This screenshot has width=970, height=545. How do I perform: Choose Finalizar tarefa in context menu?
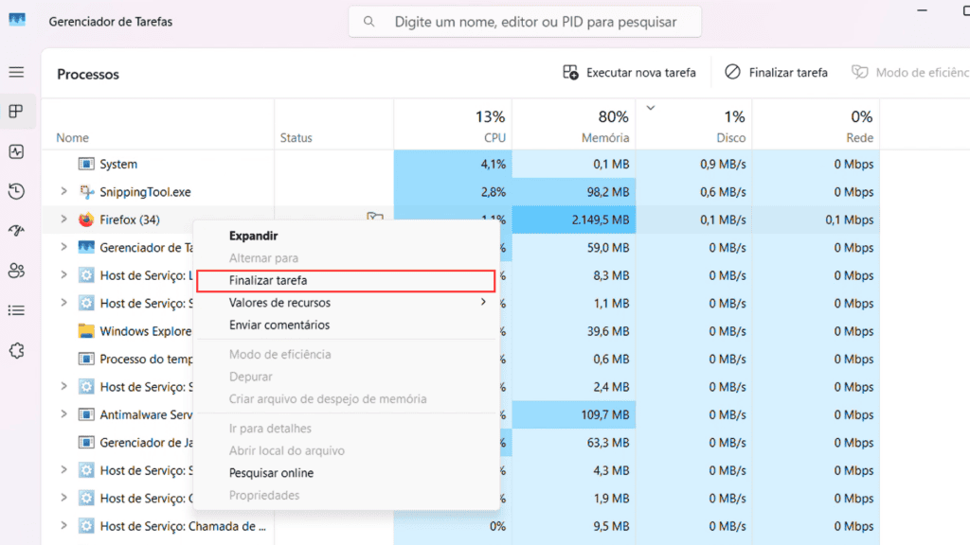point(346,280)
